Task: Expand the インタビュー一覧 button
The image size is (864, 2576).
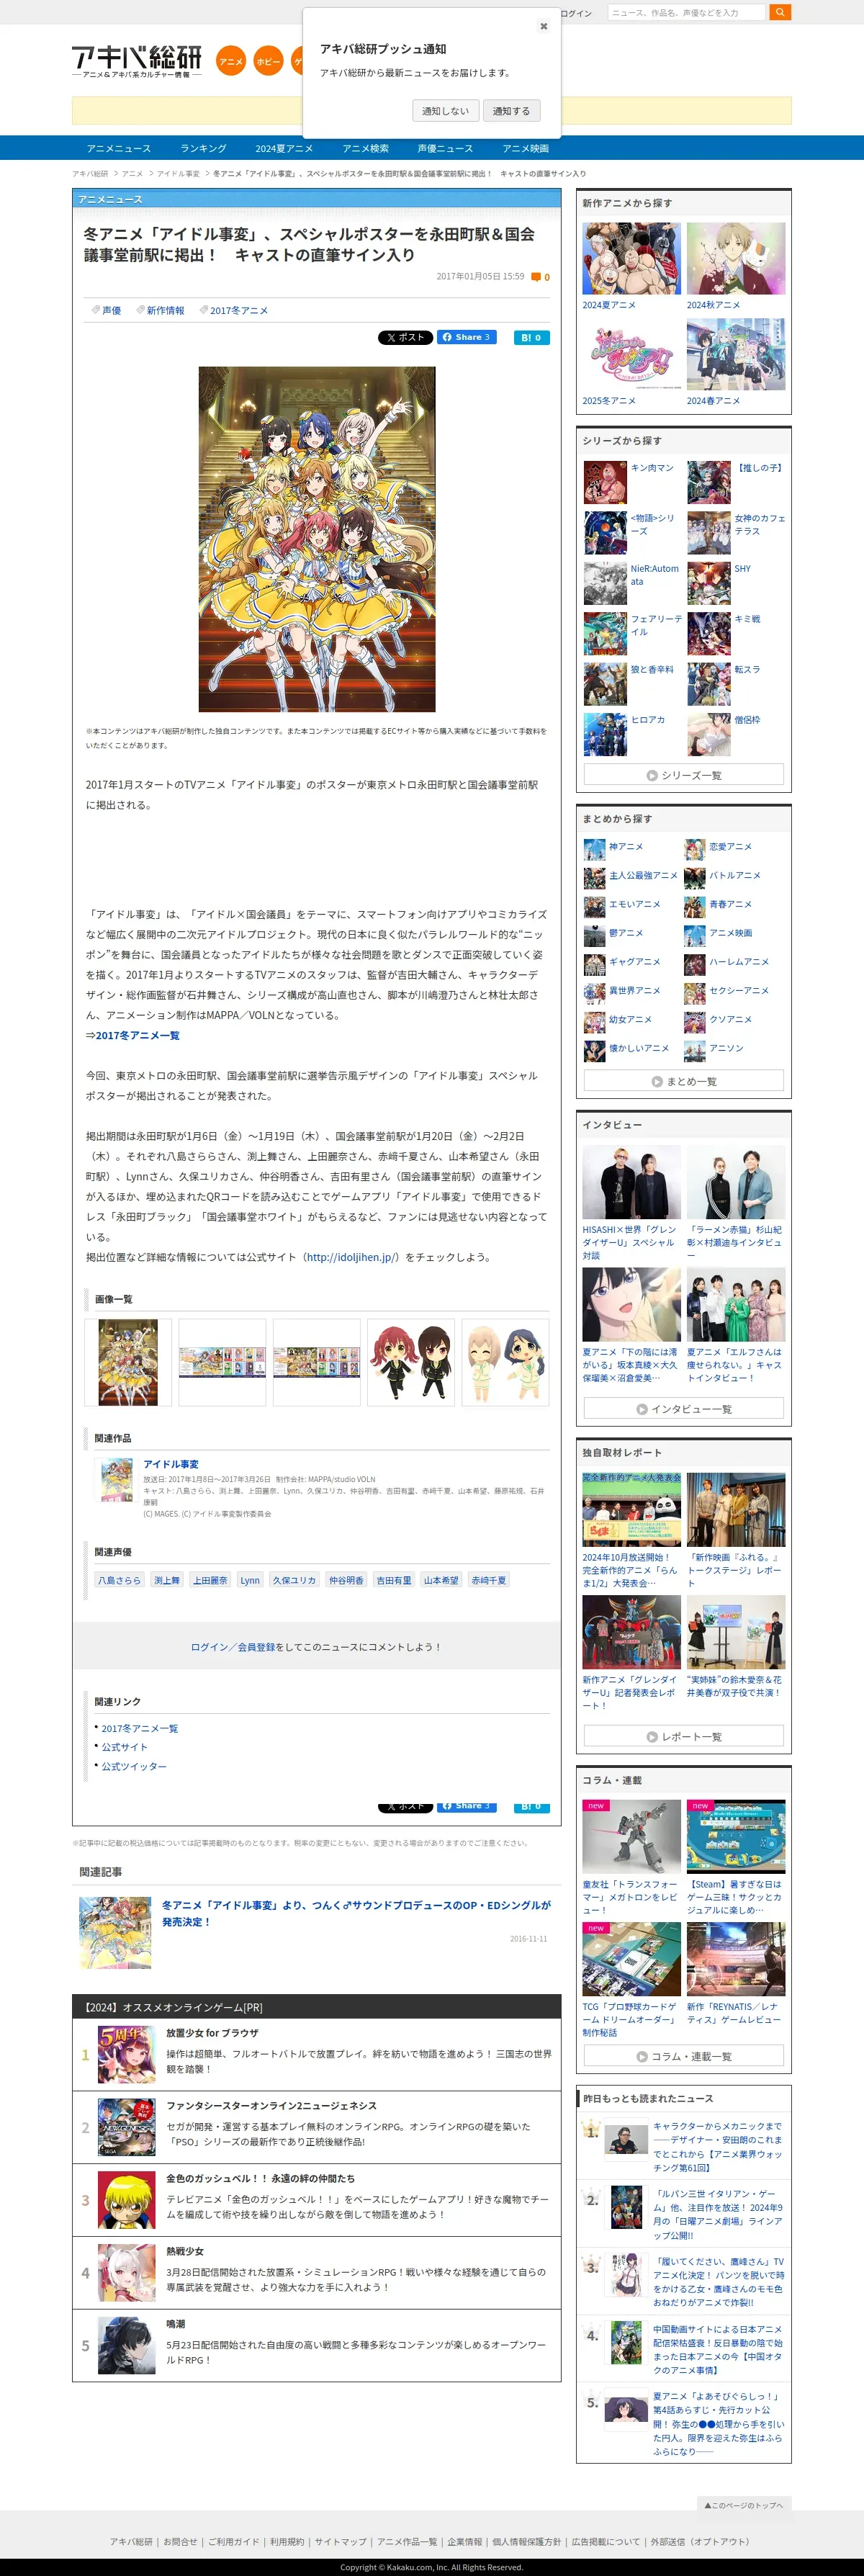Action: pos(684,1409)
